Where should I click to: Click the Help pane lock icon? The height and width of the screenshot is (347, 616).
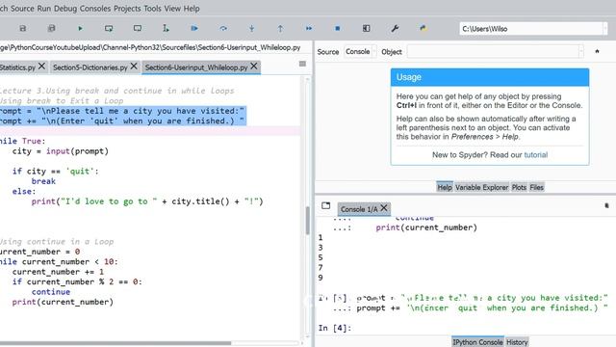coord(597,51)
